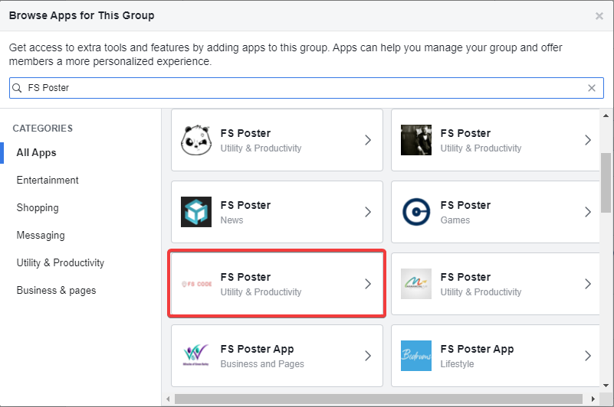Open chevron on M logo FS Poster card
This screenshot has height=407, width=614.
[x=588, y=284]
